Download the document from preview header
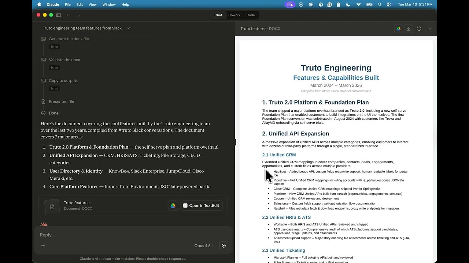Viewport: 469px width, 263px height. (409, 28)
